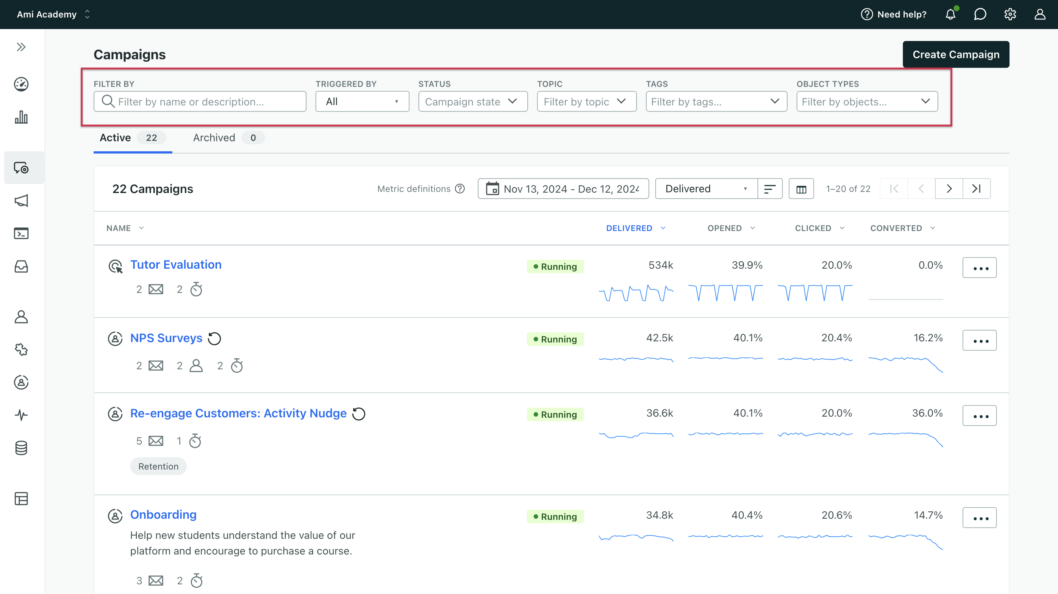Image resolution: width=1058 pixels, height=594 pixels.
Task: Open Activity Logs pulse icon in sidebar
Action: tap(21, 415)
